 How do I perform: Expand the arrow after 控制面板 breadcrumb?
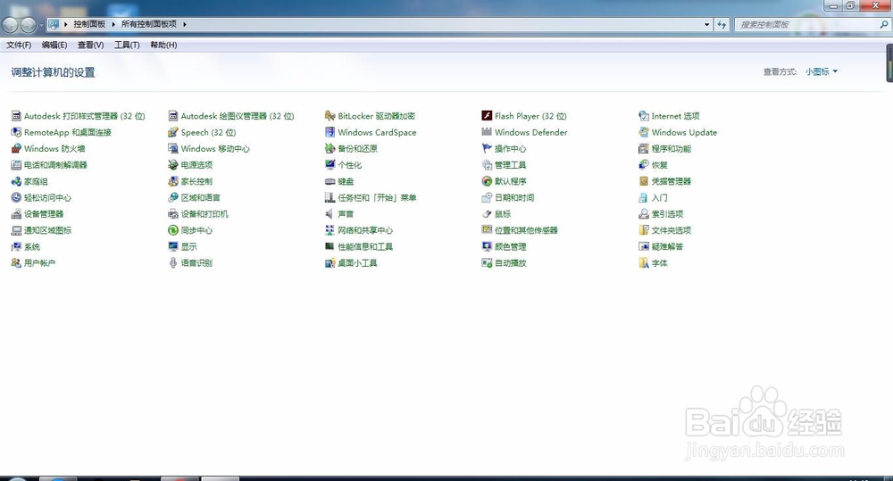tap(113, 24)
